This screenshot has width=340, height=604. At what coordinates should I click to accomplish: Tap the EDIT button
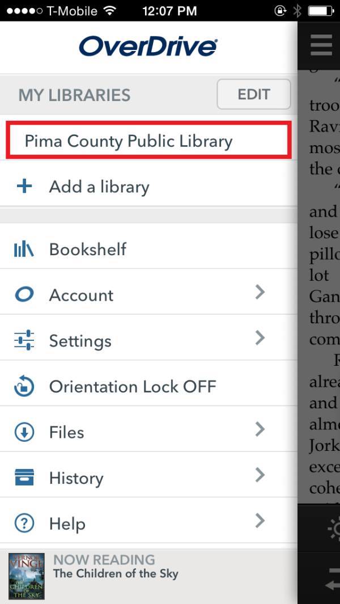(x=253, y=94)
